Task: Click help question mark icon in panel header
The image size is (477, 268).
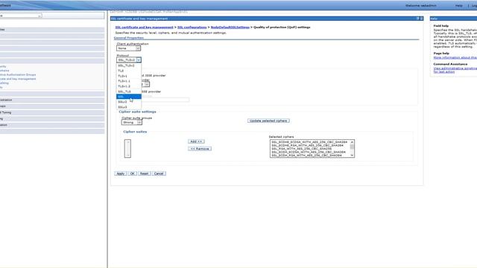Action: (x=417, y=19)
